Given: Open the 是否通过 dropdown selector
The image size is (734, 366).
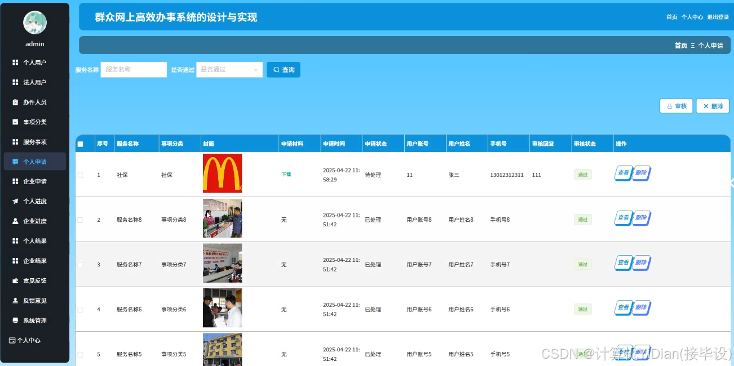Looking at the screenshot, I should pos(229,69).
